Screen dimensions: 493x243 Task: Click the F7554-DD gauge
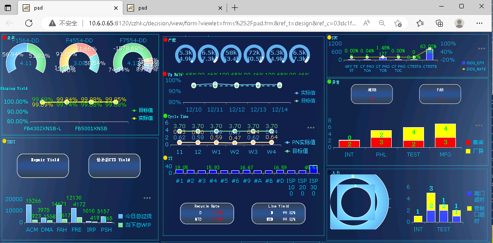tap(133, 58)
